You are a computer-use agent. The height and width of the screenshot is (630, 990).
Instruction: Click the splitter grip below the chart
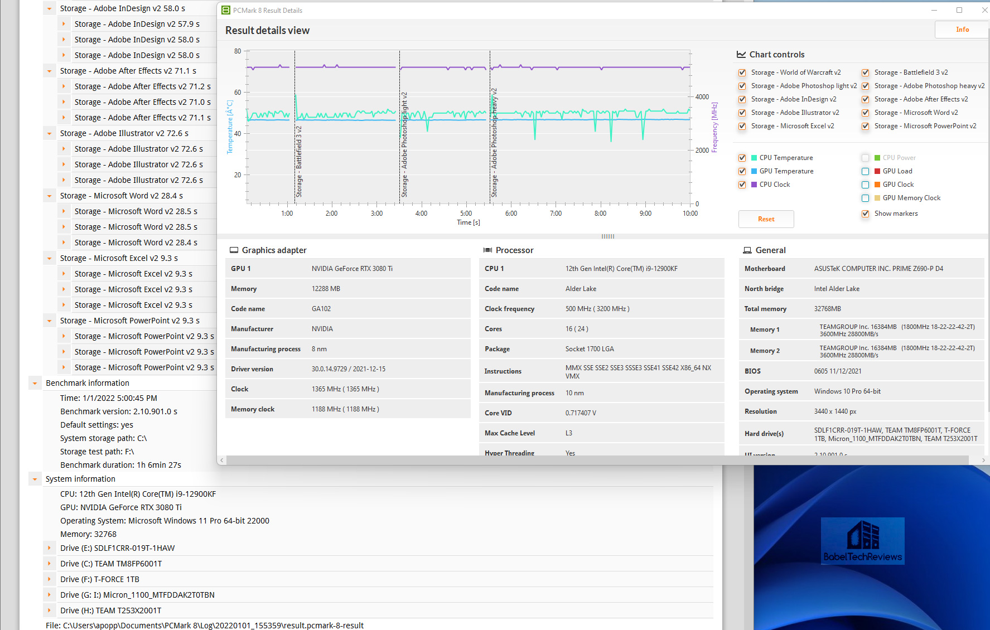[608, 236]
